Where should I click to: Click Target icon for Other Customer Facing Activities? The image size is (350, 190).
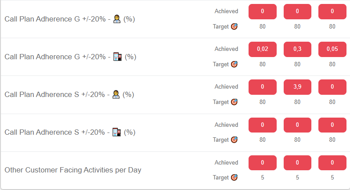tap(234, 177)
